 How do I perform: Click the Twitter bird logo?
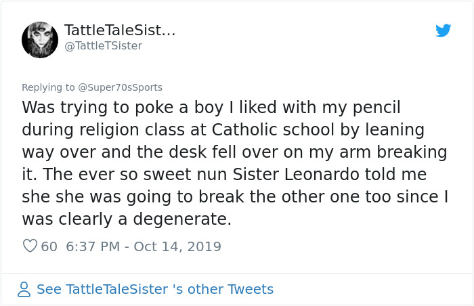tap(444, 30)
